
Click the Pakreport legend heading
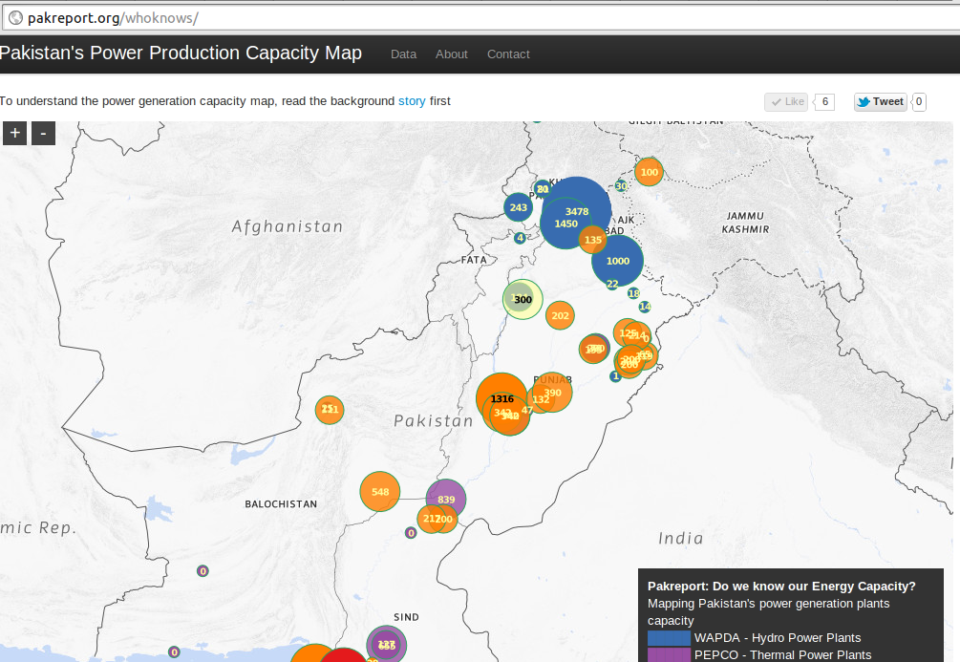click(x=781, y=587)
